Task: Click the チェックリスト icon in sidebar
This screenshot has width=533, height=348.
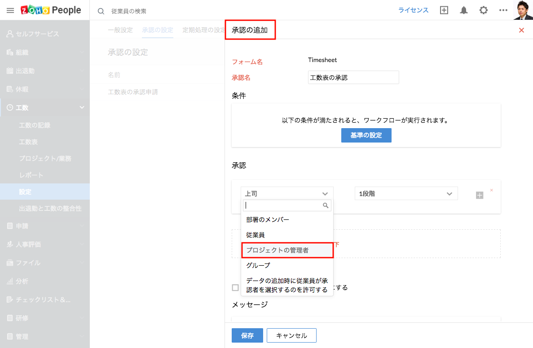Action: click(10, 299)
